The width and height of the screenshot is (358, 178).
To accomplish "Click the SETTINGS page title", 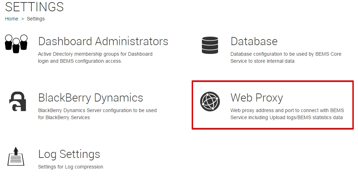I will coord(34,7).
